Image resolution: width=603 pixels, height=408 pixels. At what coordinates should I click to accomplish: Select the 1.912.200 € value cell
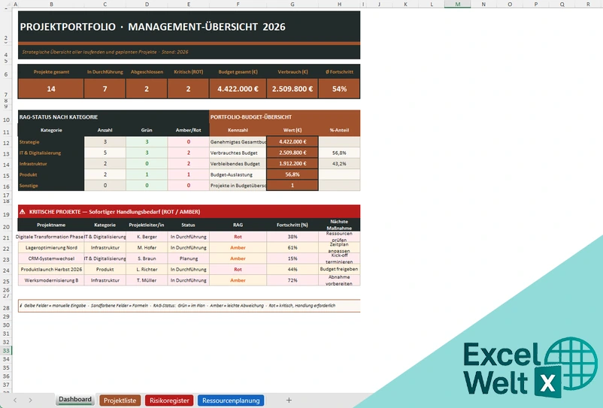(292, 164)
